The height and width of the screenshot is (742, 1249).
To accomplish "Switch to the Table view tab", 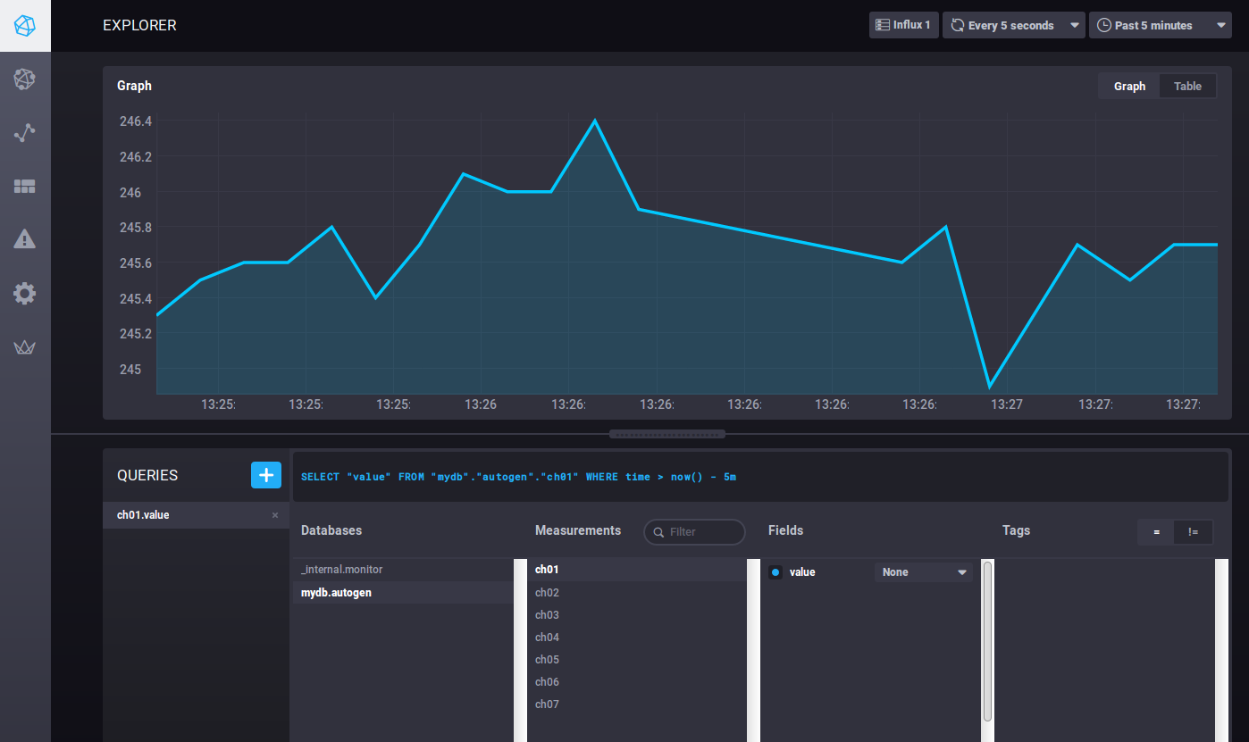I will (x=1187, y=87).
